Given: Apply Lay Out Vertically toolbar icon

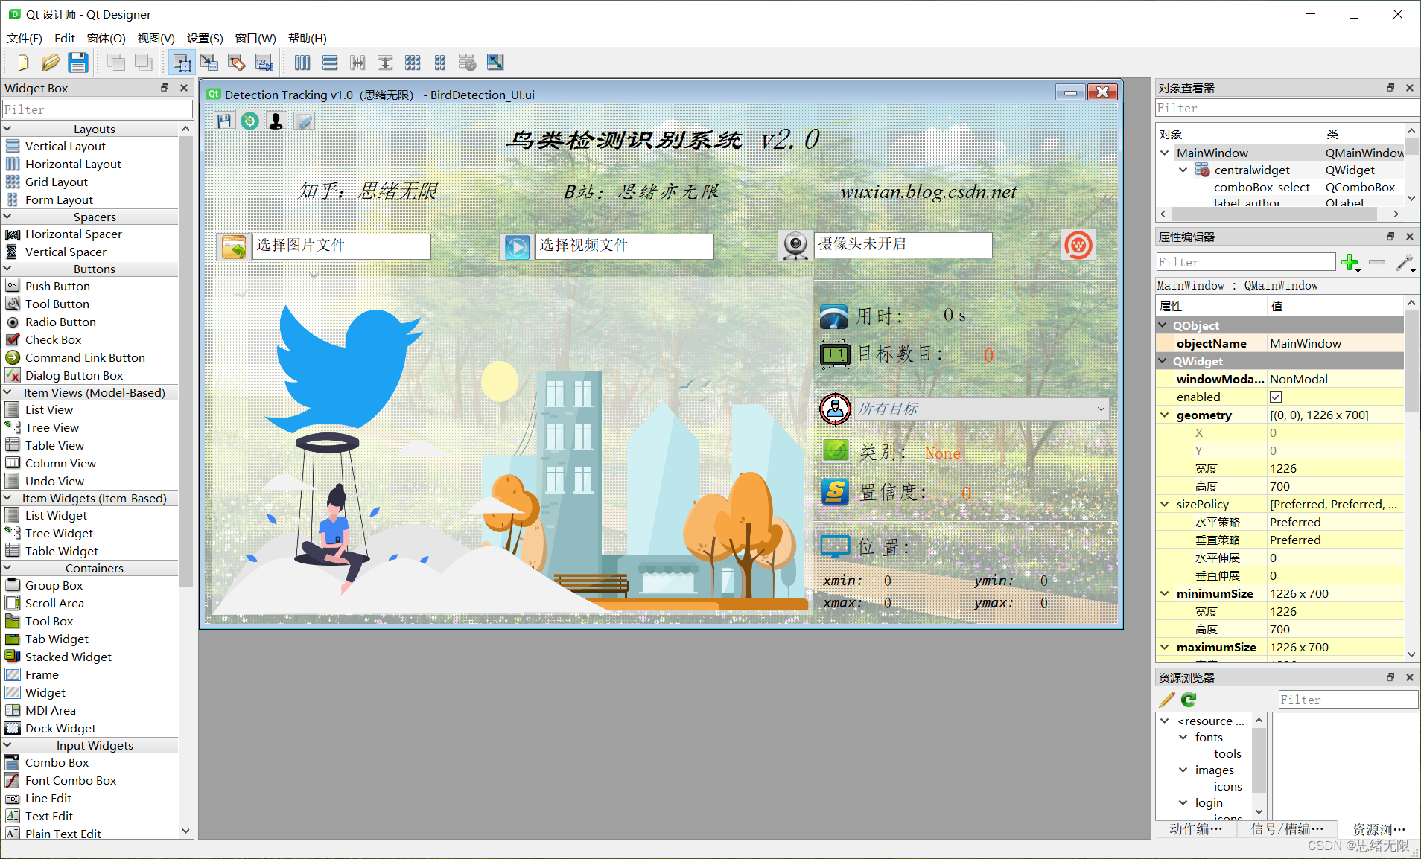Looking at the screenshot, I should 330,63.
